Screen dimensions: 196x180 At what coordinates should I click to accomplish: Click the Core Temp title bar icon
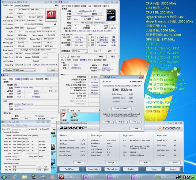point(2,122)
